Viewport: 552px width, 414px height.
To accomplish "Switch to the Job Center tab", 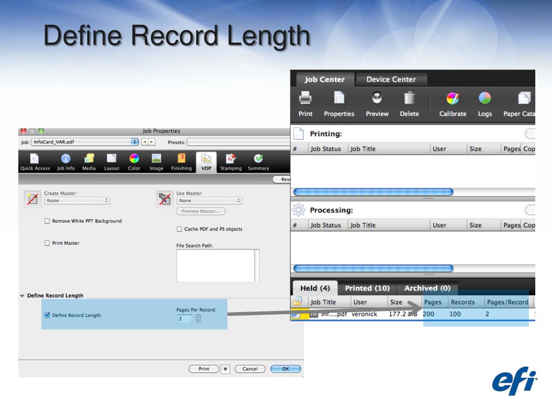I will click(x=325, y=80).
